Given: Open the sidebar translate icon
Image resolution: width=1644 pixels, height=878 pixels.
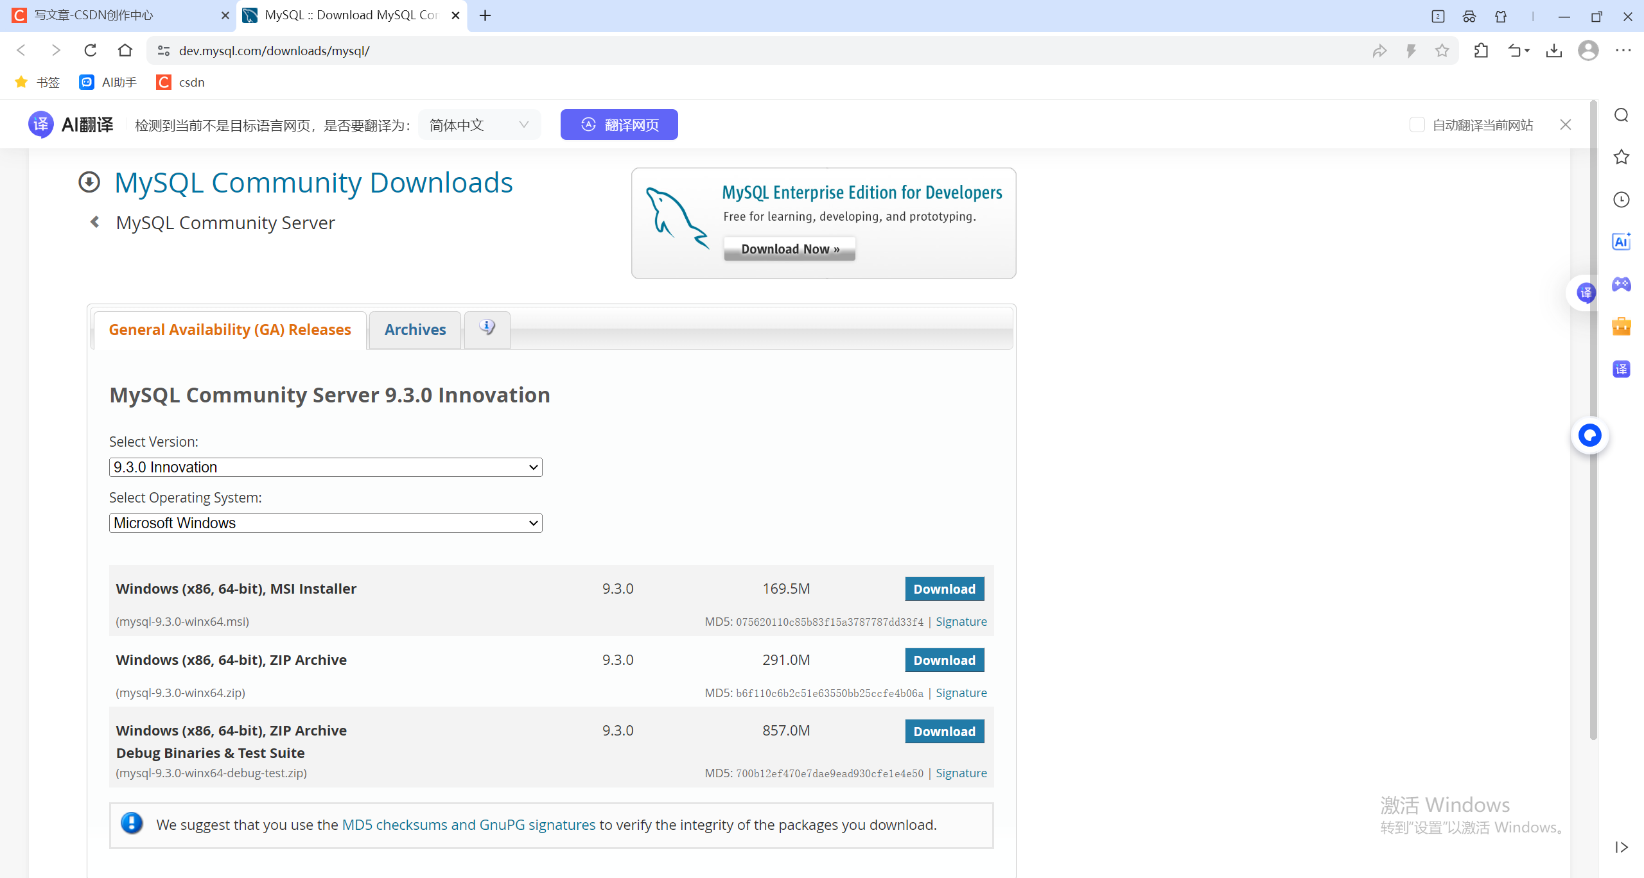Looking at the screenshot, I should tap(1622, 369).
